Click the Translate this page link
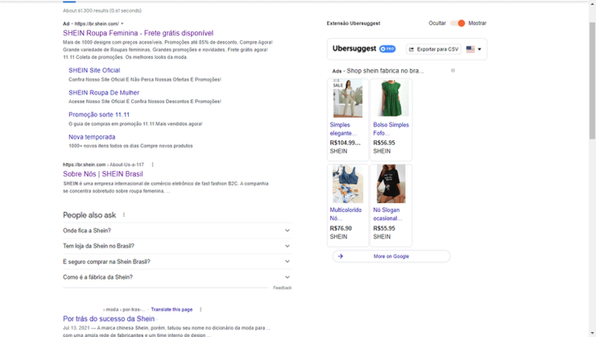 pos(172,310)
